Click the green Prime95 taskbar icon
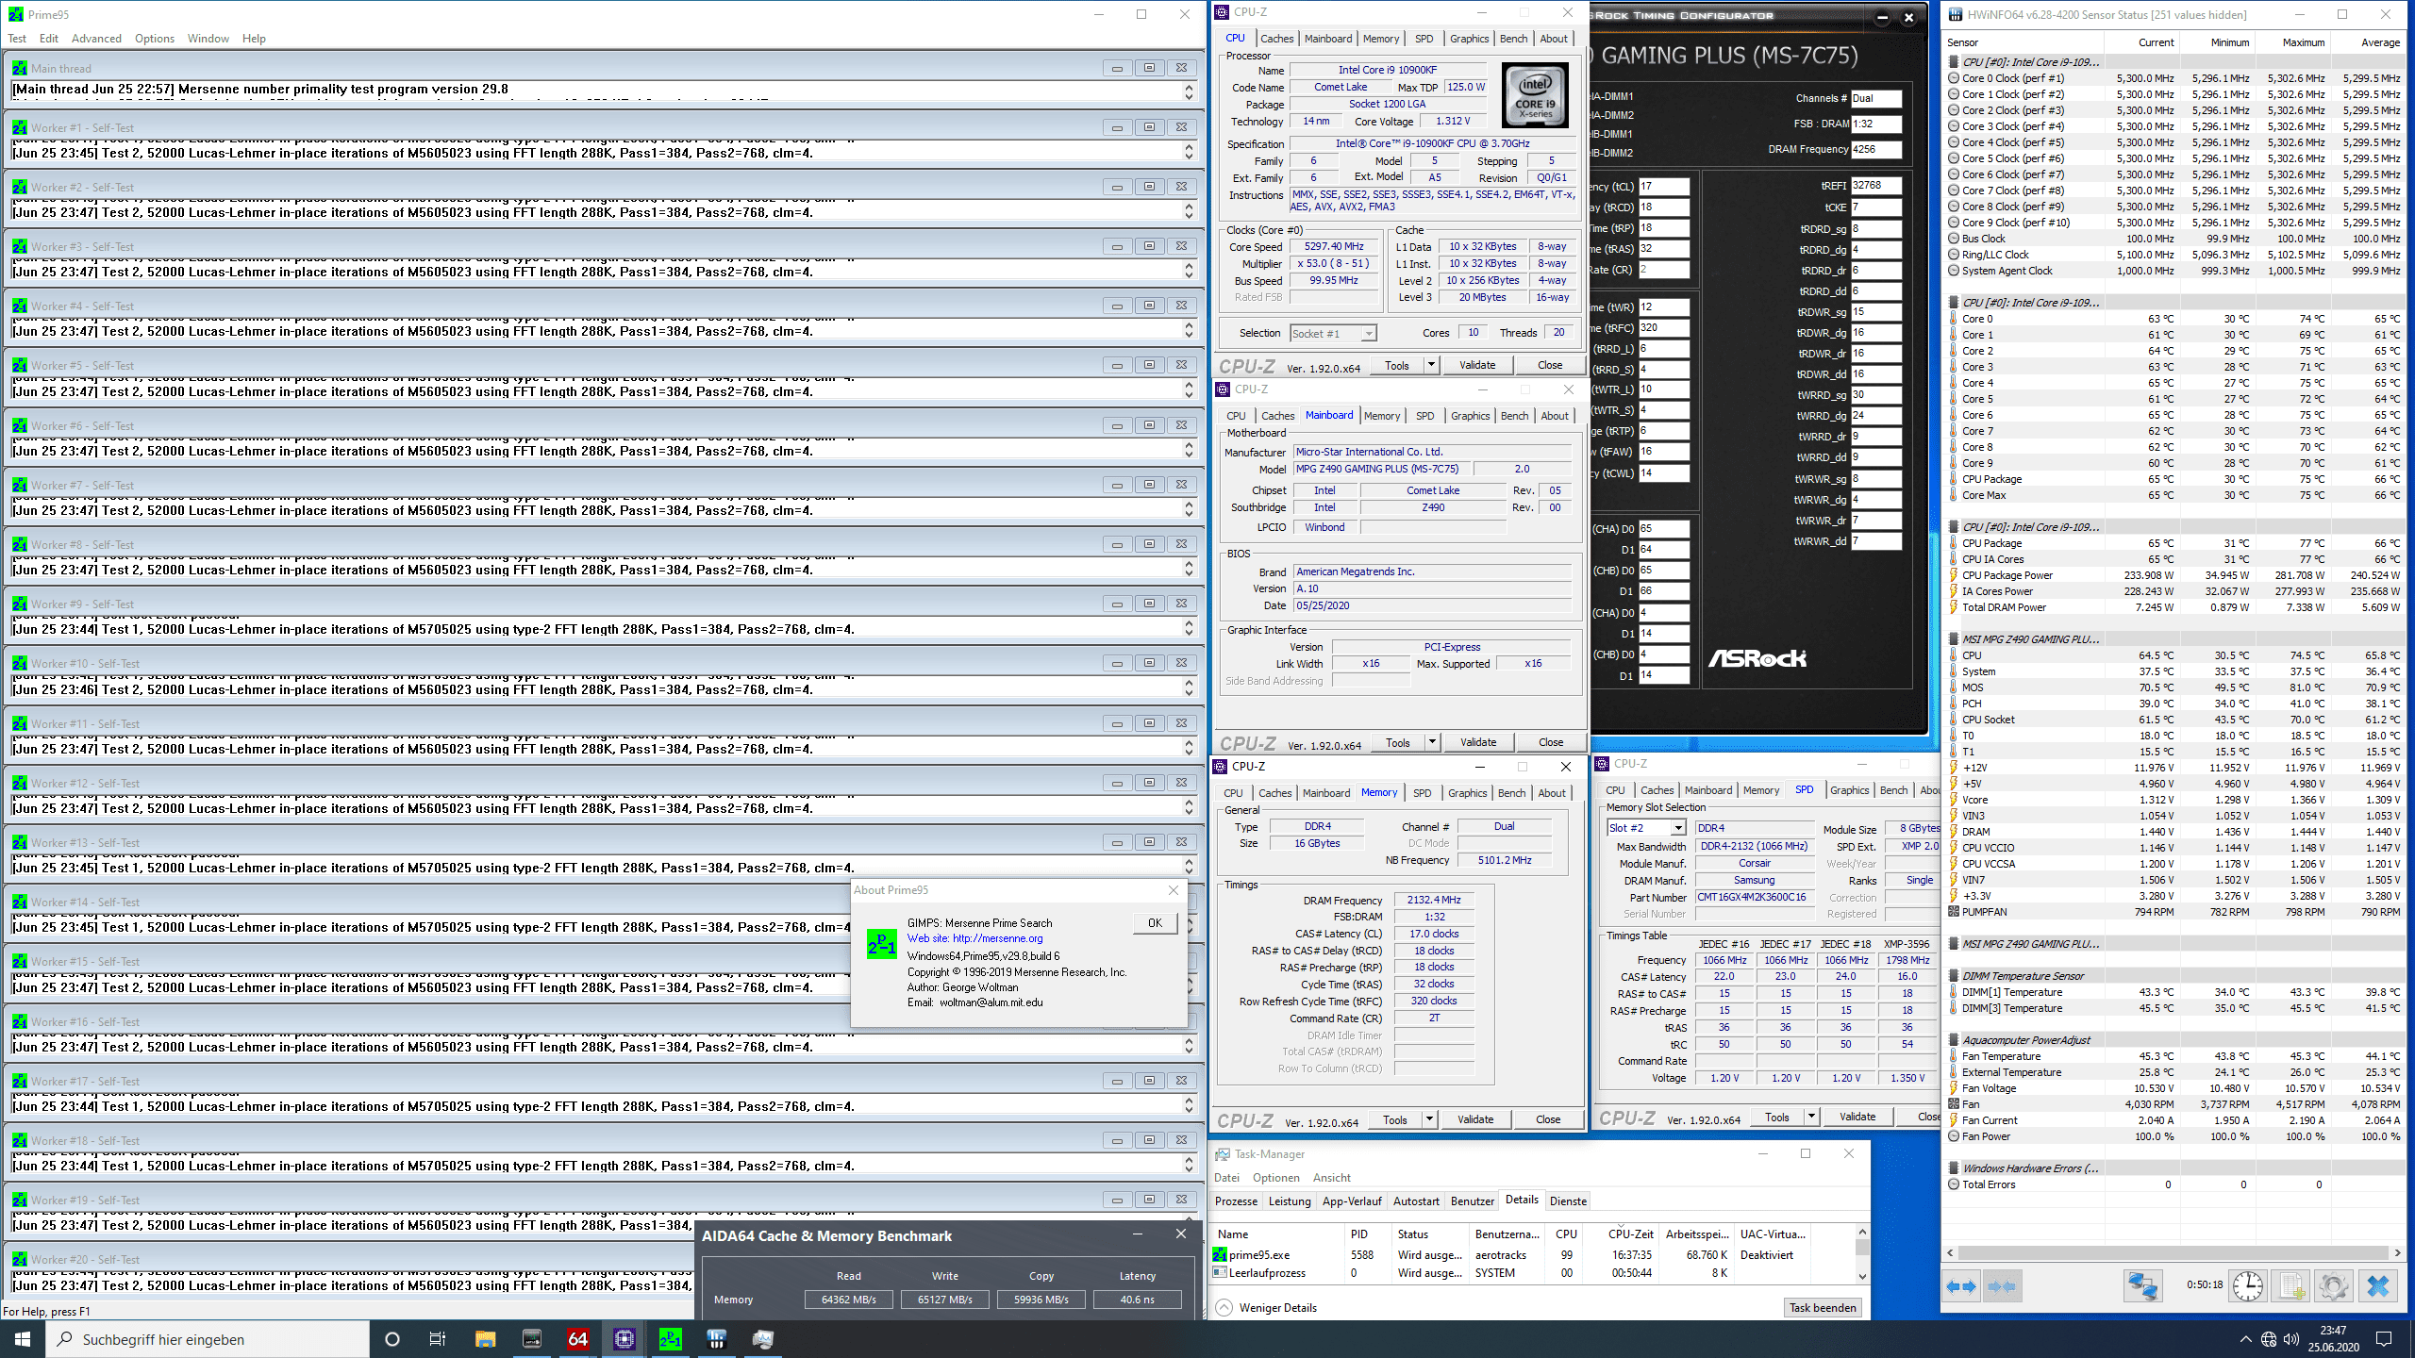The height and width of the screenshot is (1358, 2415). coord(670,1339)
